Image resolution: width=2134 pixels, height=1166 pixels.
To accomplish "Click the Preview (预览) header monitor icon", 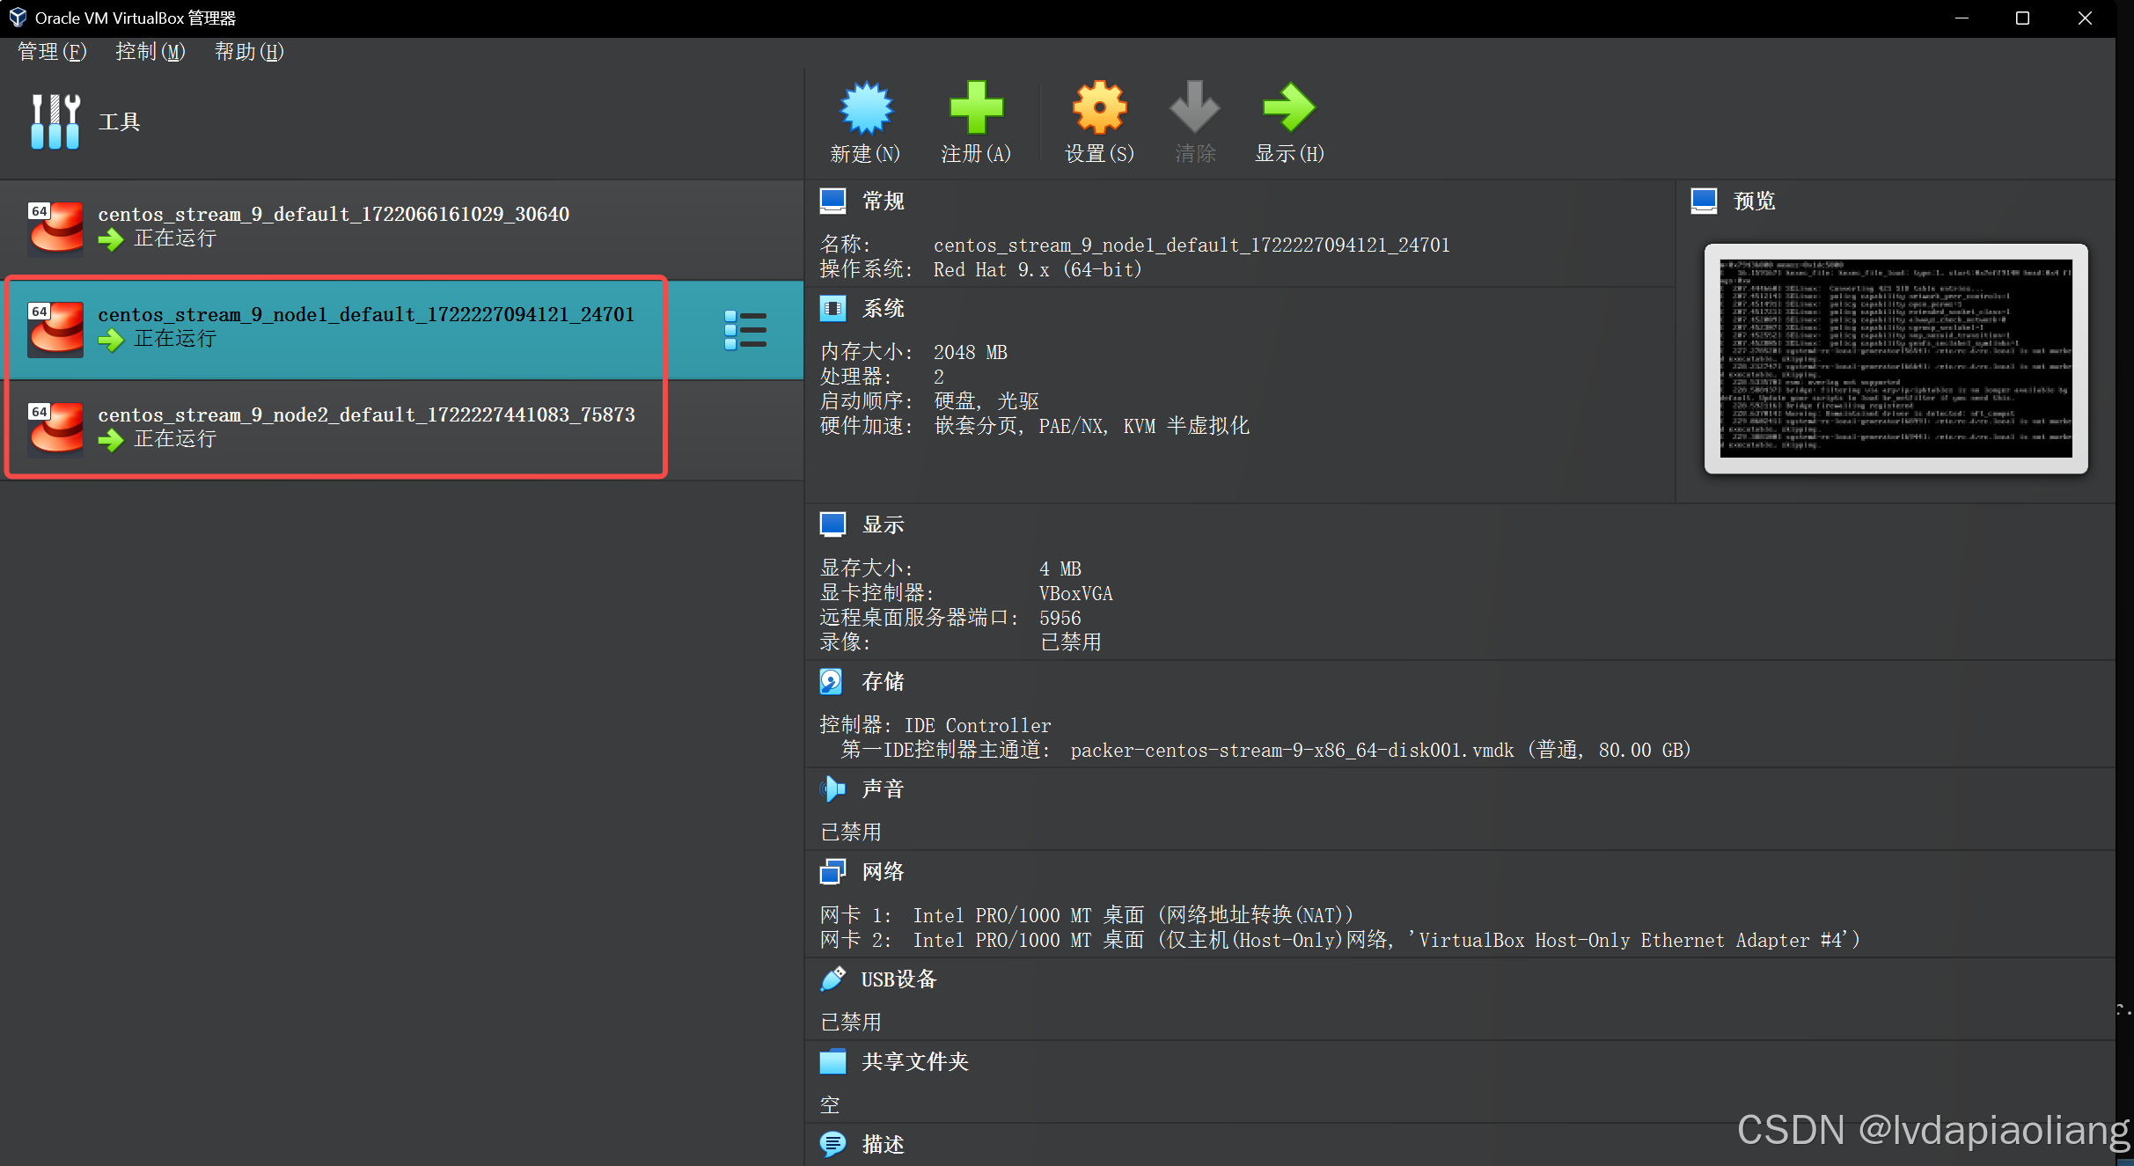I will click(x=1705, y=201).
